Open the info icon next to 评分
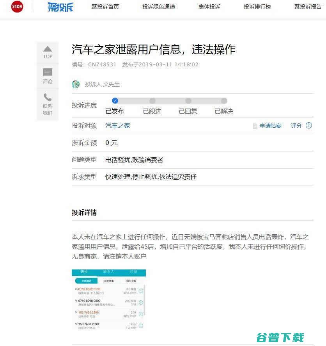 pyautogui.click(x=308, y=125)
